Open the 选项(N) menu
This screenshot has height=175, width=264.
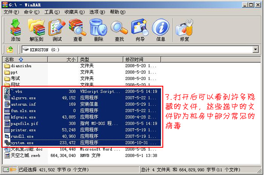click(97, 12)
